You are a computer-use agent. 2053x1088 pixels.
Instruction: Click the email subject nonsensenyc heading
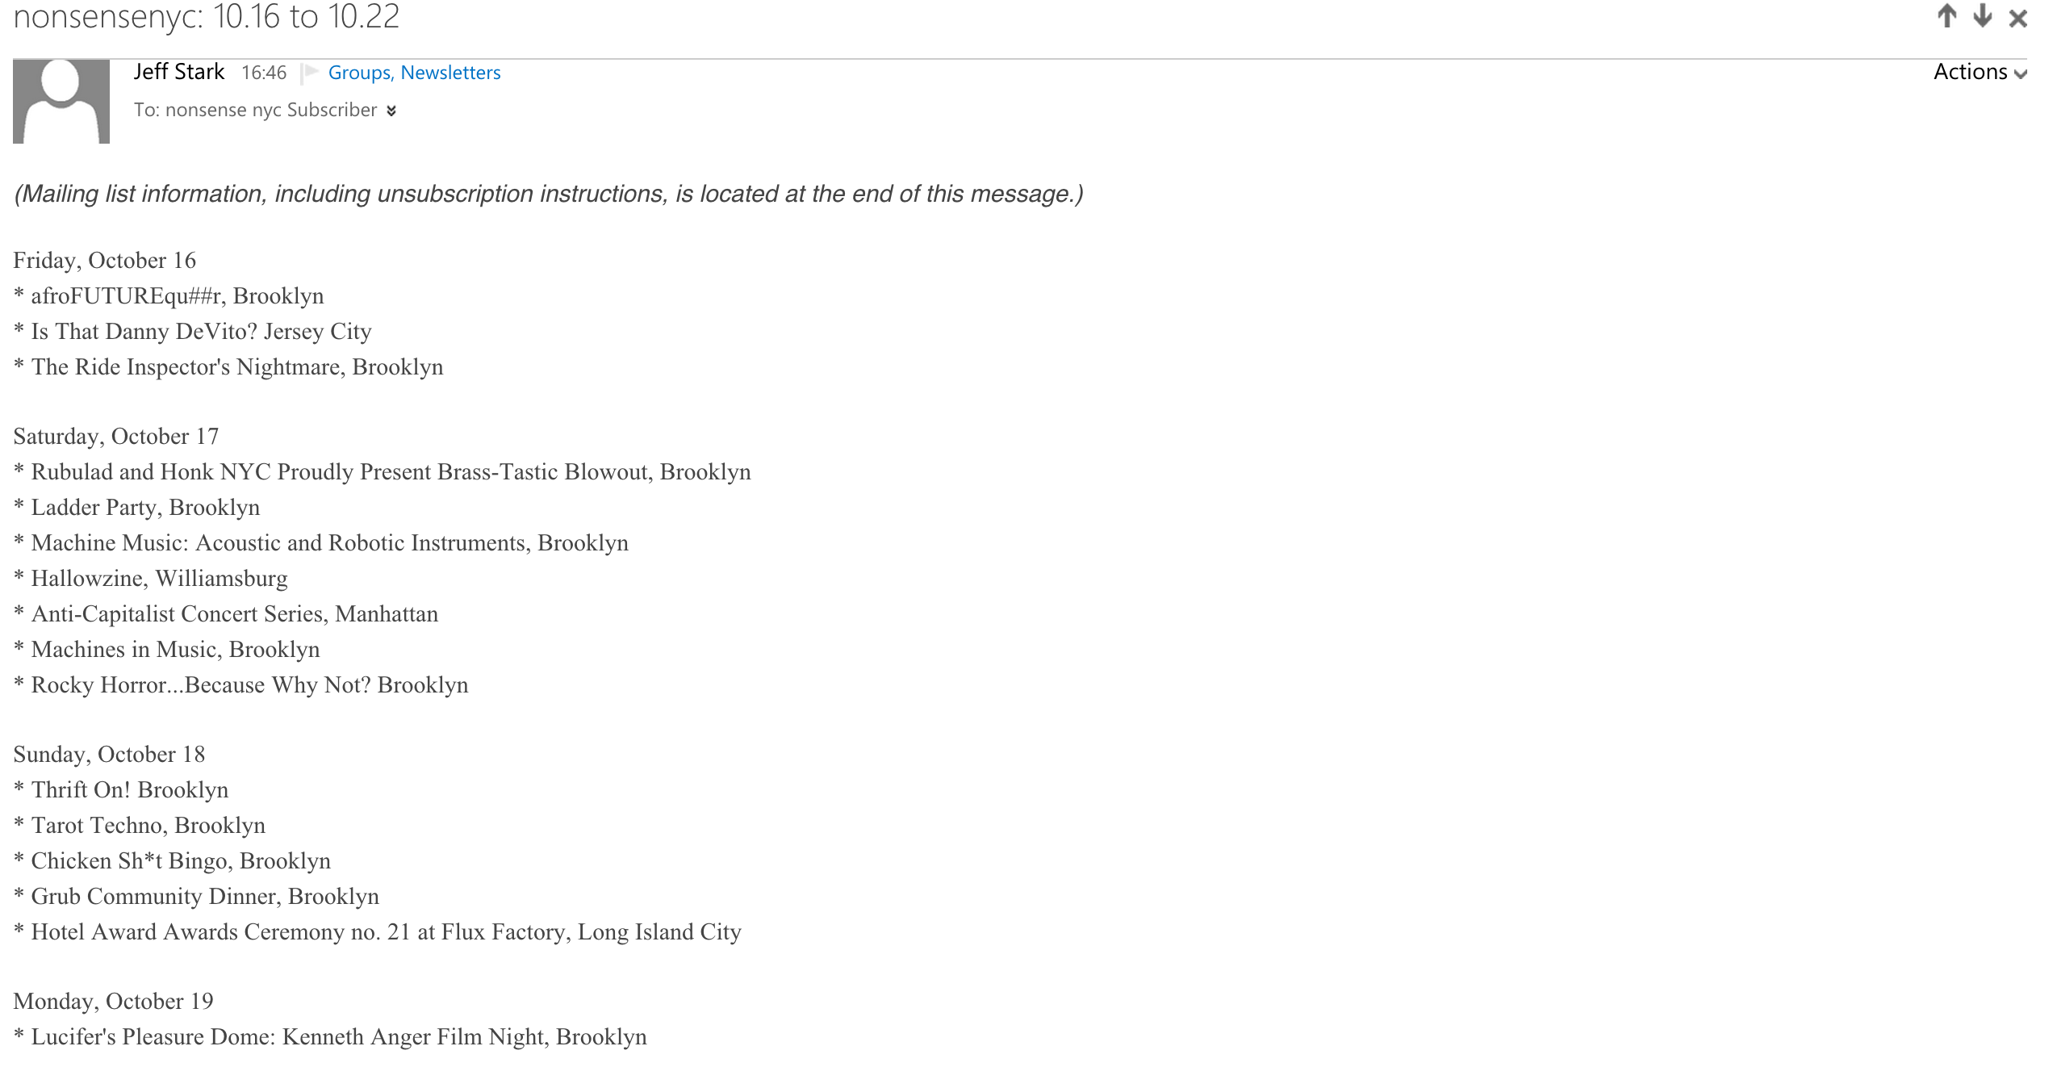point(207,17)
